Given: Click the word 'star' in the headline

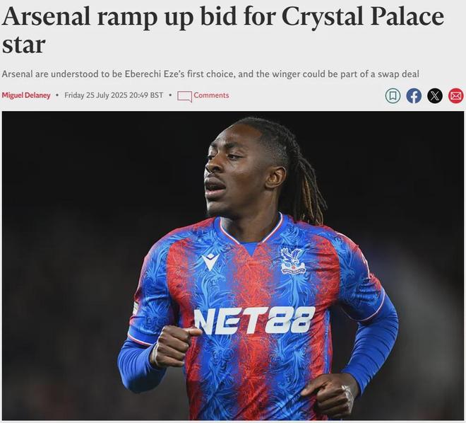Looking at the screenshot, I should click(23, 45).
